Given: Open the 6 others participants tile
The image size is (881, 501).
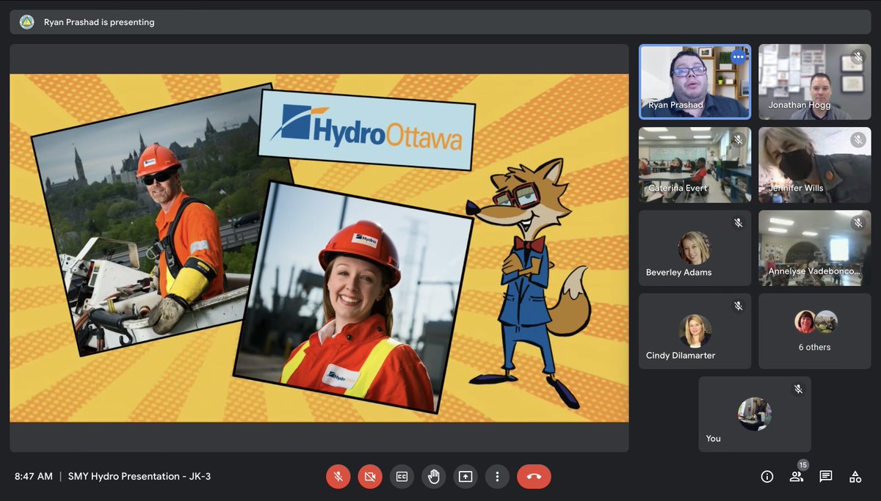Looking at the screenshot, I should point(815,331).
